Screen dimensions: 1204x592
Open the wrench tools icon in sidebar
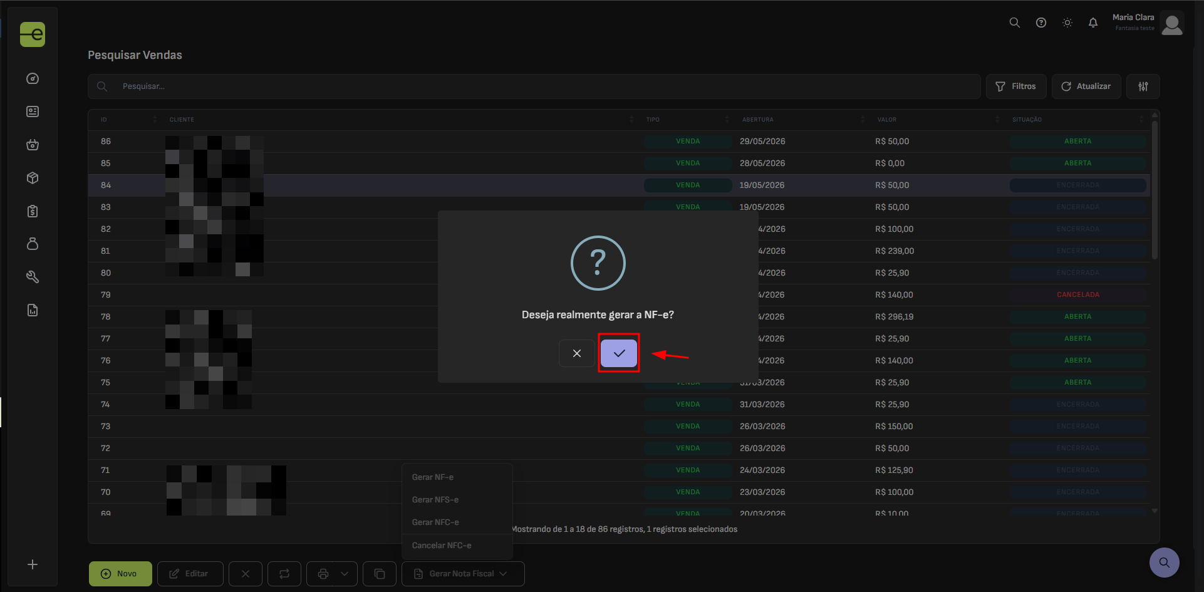point(33,277)
